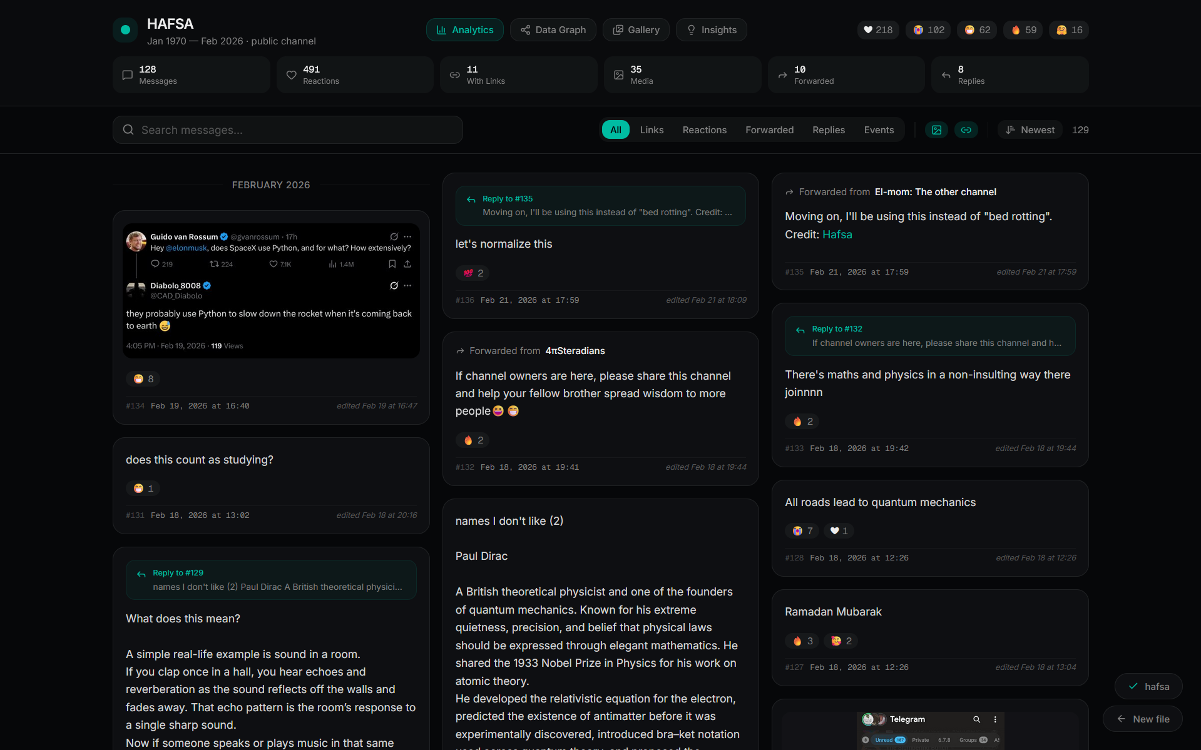Open the Newest sort order dropdown
Viewport: 1201px width, 750px height.
pos(1030,130)
